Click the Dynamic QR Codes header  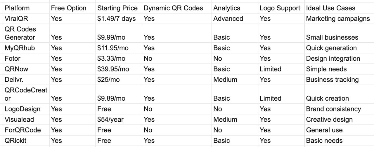(x=173, y=8)
